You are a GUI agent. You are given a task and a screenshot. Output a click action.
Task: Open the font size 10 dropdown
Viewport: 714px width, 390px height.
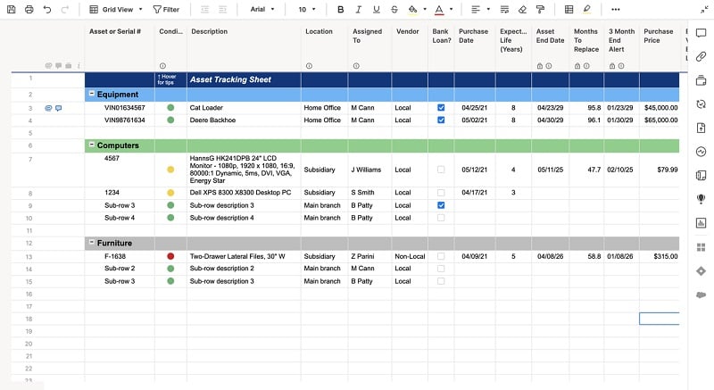coord(307,9)
